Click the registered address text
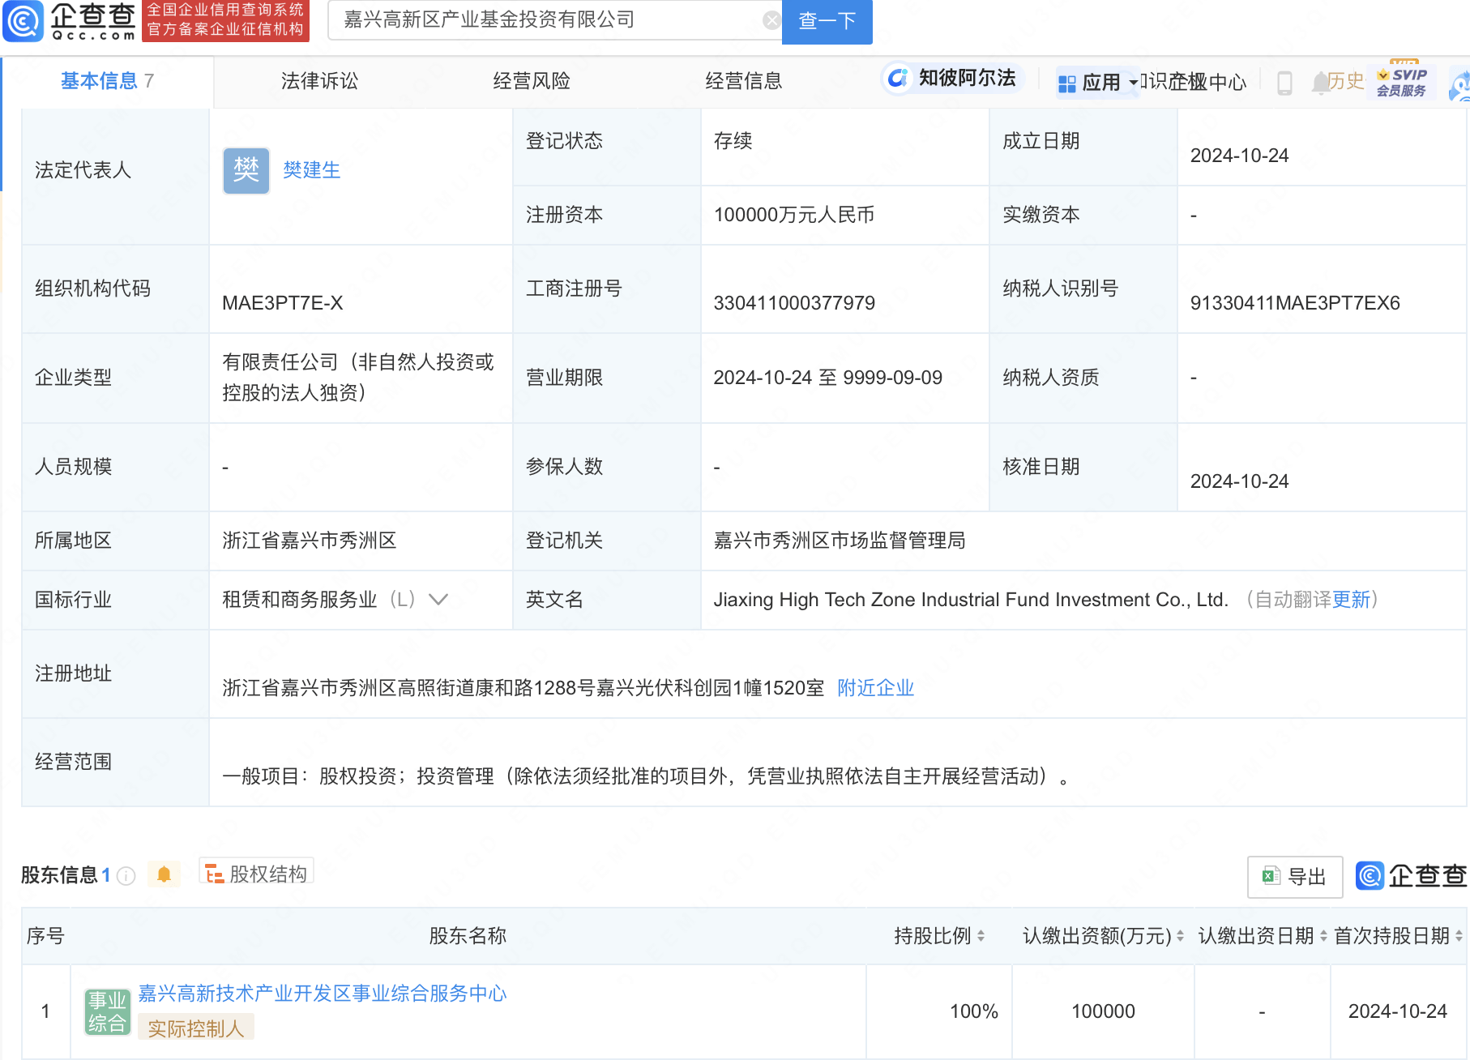This screenshot has height=1060, width=1470. point(523,688)
